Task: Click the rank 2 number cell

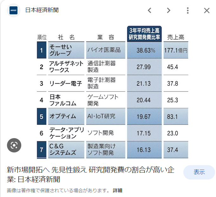Action: [42, 67]
